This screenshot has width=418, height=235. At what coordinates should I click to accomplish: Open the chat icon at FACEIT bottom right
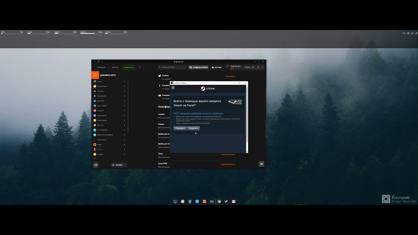pyautogui.click(x=261, y=164)
